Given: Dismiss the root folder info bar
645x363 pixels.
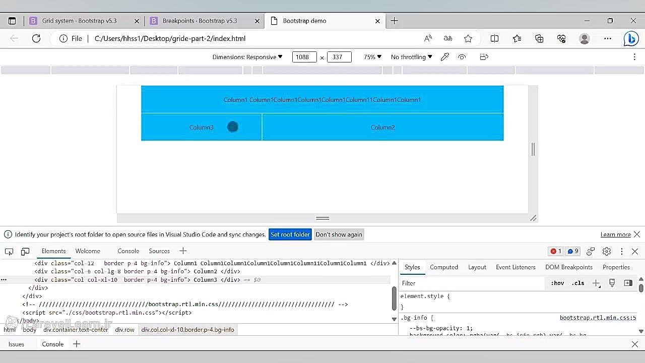Looking at the screenshot, I should (637, 234).
